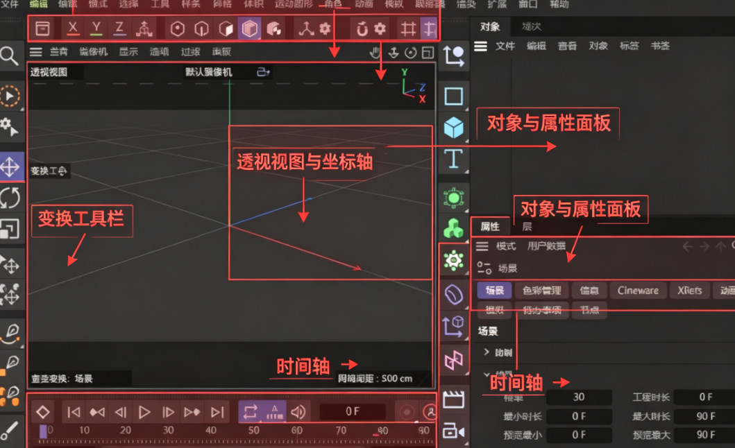This screenshot has width=735, height=448.
Task: Click camera link icon beside 默认摄像机
Action: pyautogui.click(x=263, y=72)
